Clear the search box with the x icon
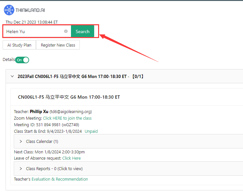This screenshot has width=243, height=196. click(x=66, y=31)
